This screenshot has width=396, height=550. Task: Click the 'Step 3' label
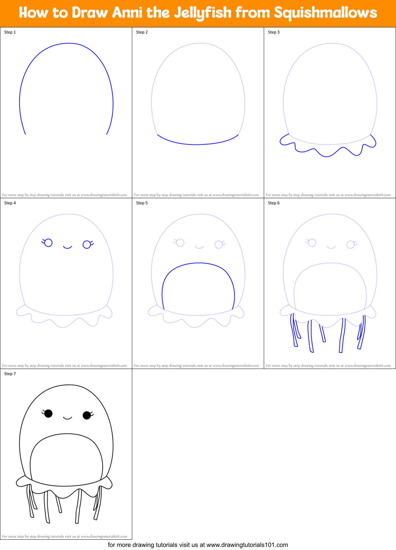[x=274, y=32]
